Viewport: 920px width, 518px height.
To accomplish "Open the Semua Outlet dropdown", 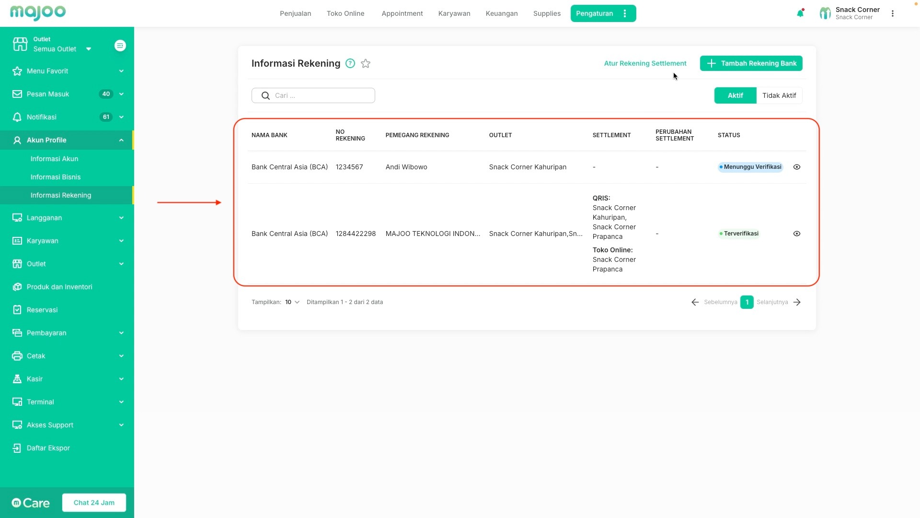I will coord(62,49).
